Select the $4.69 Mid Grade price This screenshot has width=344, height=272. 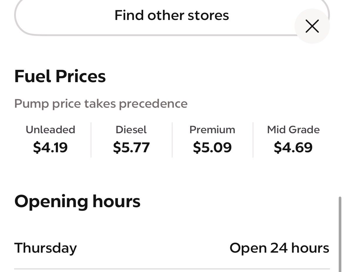coord(293,147)
